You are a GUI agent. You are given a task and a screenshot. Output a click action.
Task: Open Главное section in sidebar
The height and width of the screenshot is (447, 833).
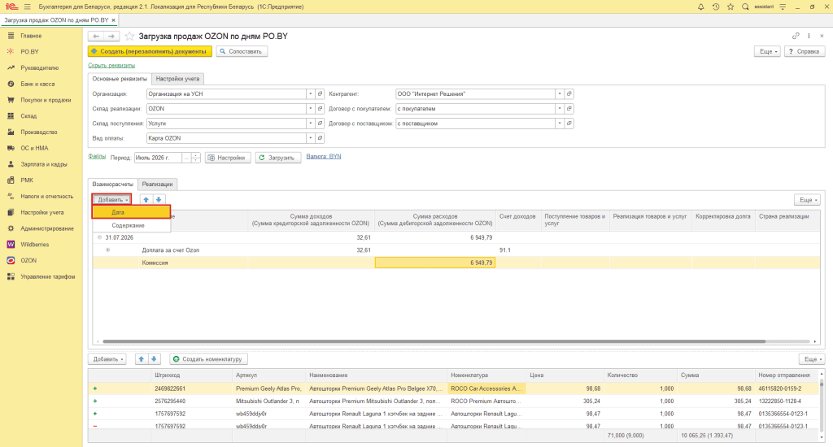click(x=31, y=36)
